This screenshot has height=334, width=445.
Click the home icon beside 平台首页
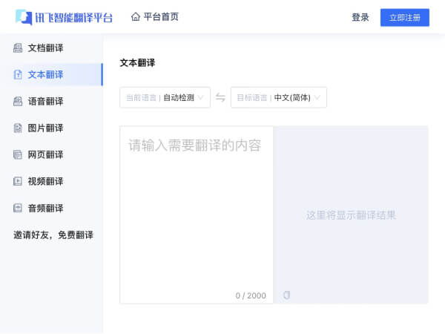click(136, 17)
